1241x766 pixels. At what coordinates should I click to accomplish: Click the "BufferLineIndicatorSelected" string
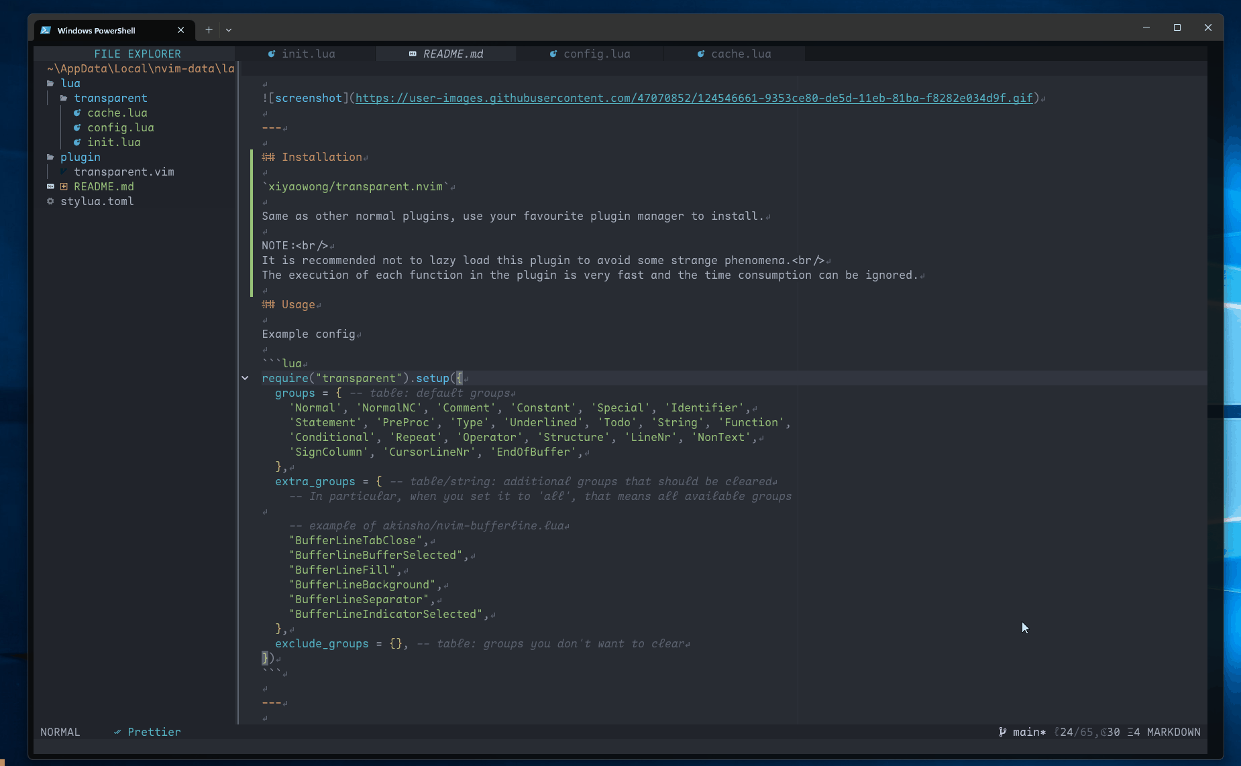point(386,615)
